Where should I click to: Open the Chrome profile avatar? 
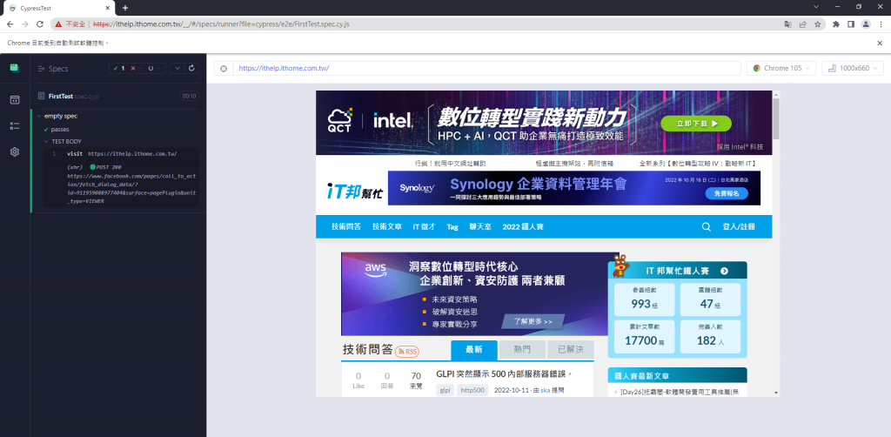[x=866, y=24]
